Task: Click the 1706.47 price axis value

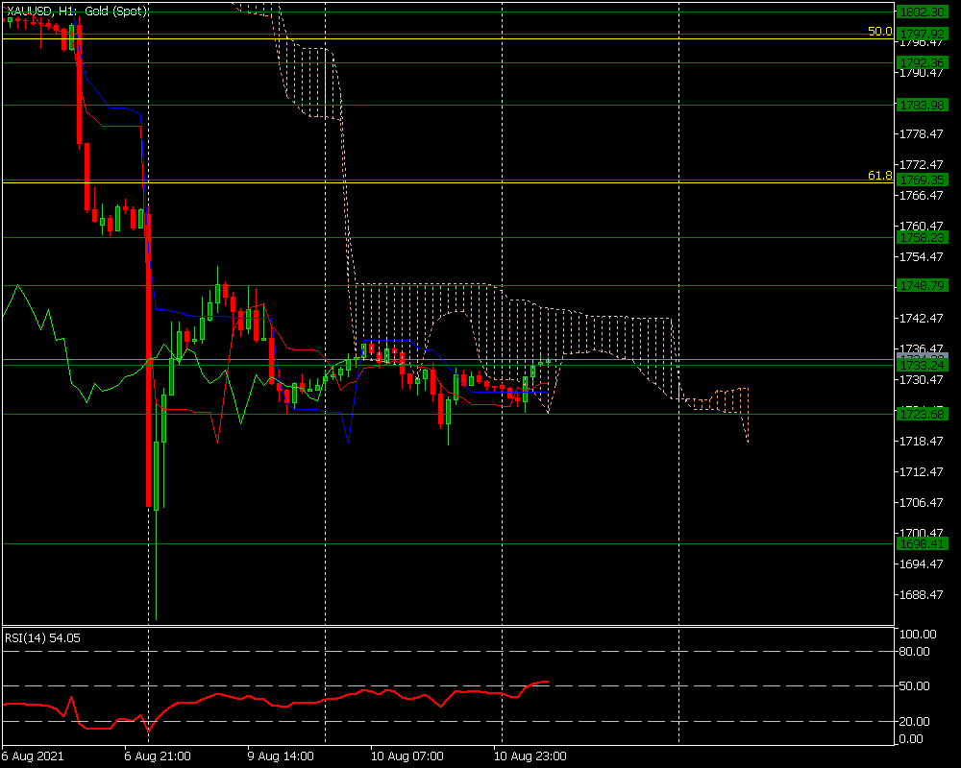Action: 922,502
